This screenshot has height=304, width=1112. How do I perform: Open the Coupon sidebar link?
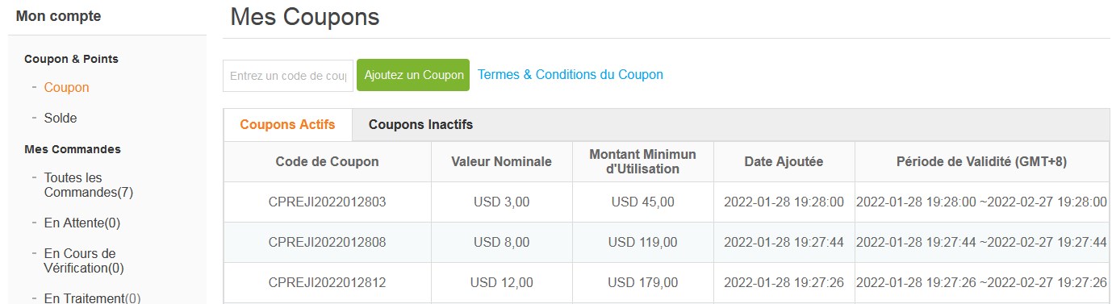click(66, 87)
